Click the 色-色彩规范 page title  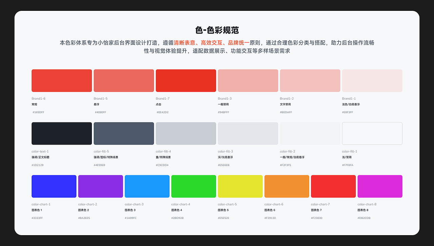point(217,30)
